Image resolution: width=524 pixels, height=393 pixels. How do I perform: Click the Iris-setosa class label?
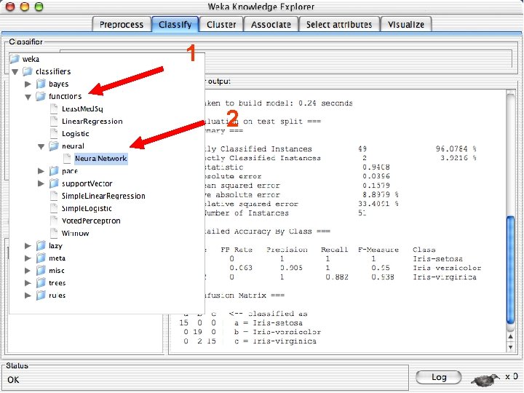click(x=438, y=258)
